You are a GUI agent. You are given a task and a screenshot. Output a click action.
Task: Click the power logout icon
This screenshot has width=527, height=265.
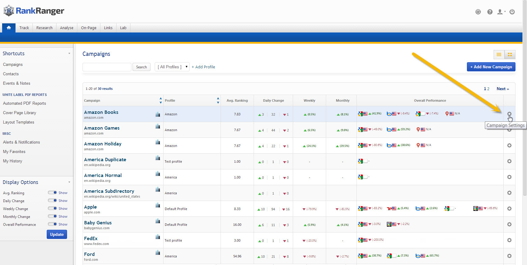click(x=512, y=12)
